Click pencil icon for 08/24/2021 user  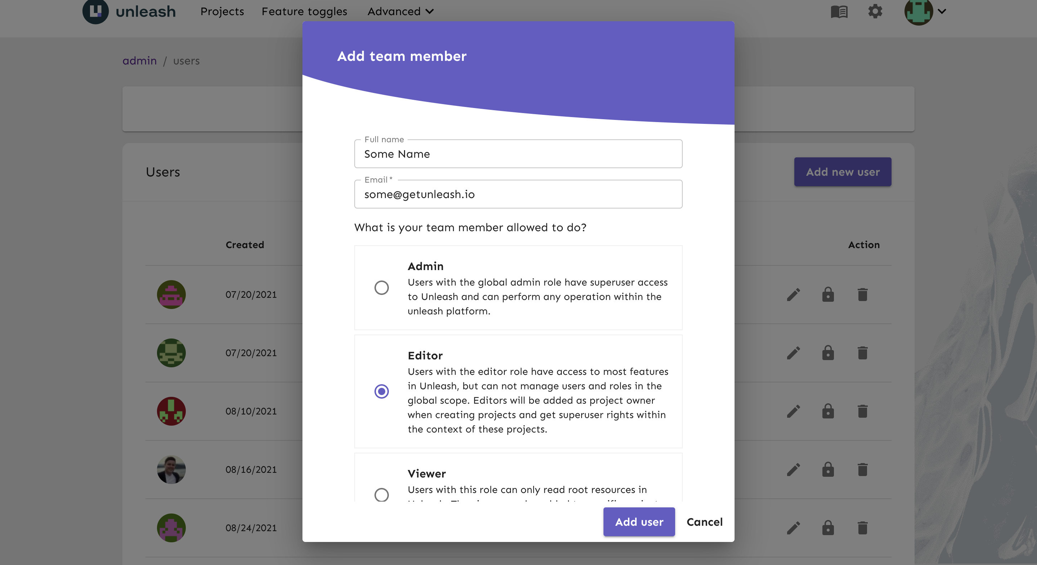click(793, 528)
